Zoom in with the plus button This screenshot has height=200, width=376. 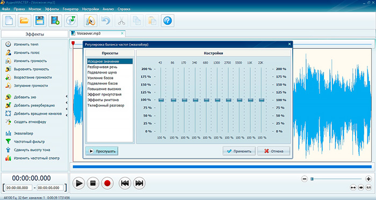coord(368,179)
